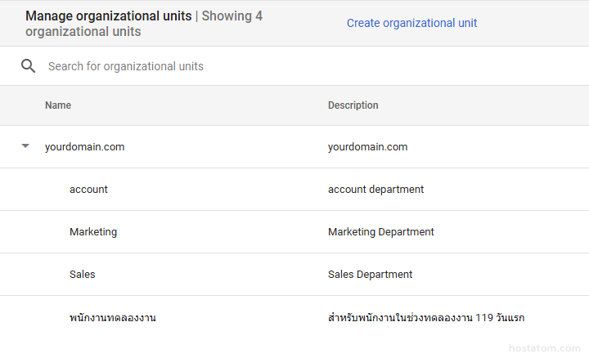Click the 'Showing 4' count text
The height and width of the screenshot is (358, 589).
232,16
